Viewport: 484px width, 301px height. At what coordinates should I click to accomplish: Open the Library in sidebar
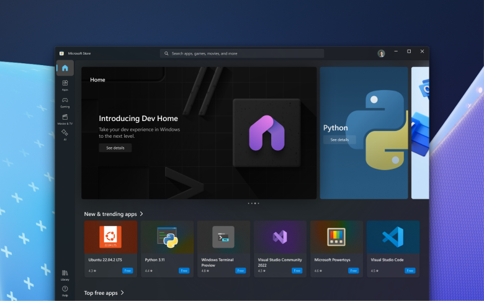[65, 275]
